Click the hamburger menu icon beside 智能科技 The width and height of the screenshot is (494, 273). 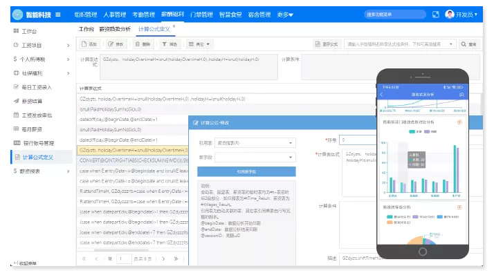tap(58, 15)
